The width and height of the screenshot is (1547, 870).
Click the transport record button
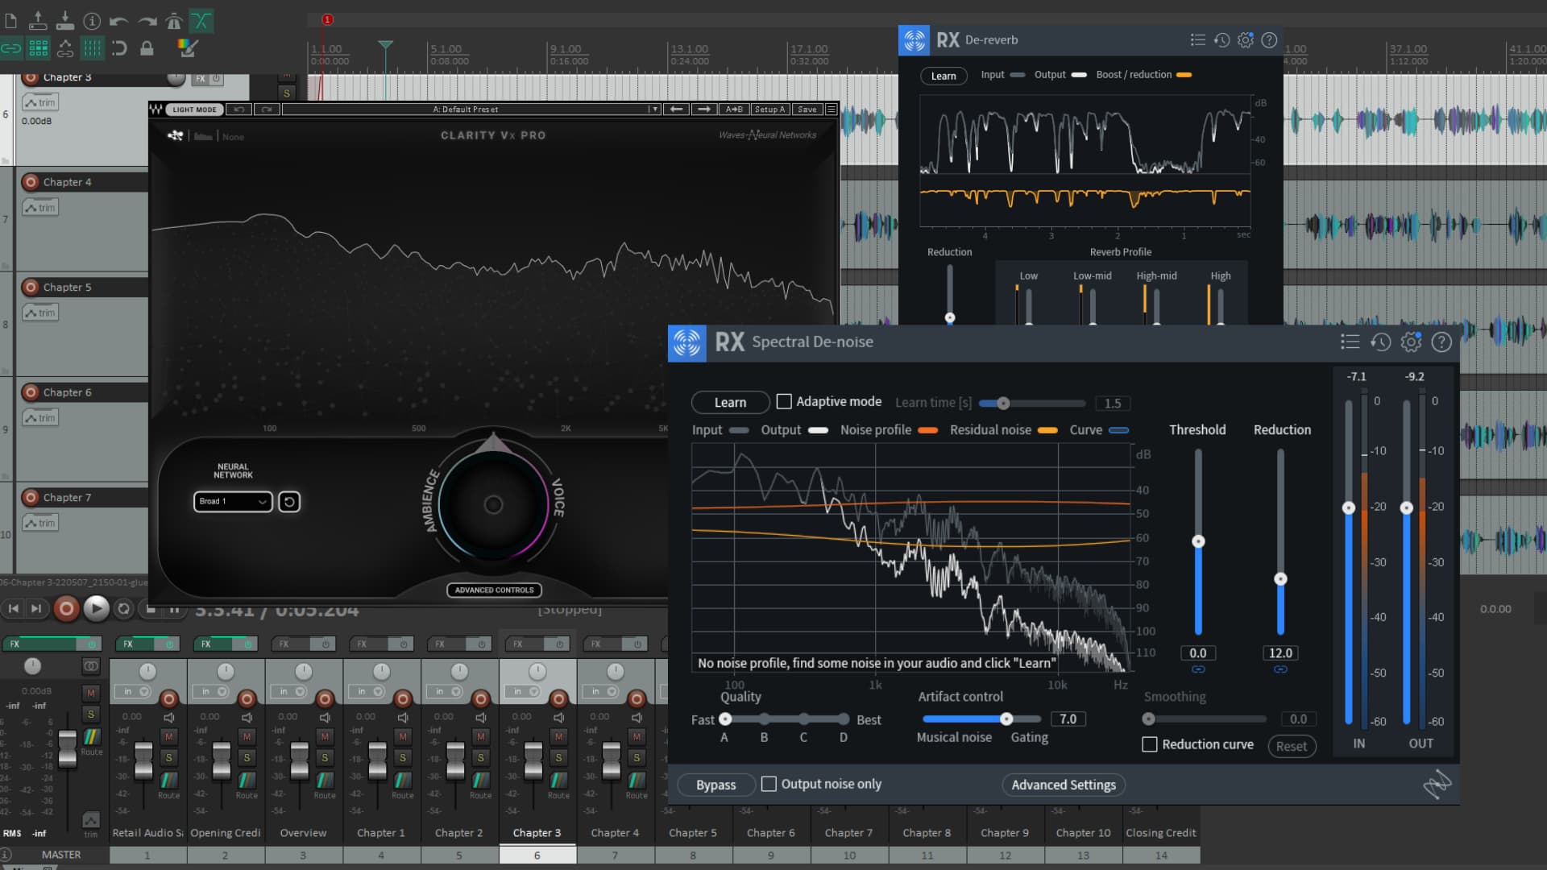pyautogui.click(x=67, y=608)
